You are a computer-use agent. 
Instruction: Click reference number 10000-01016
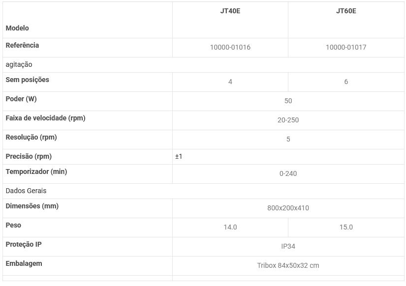(x=230, y=48)
